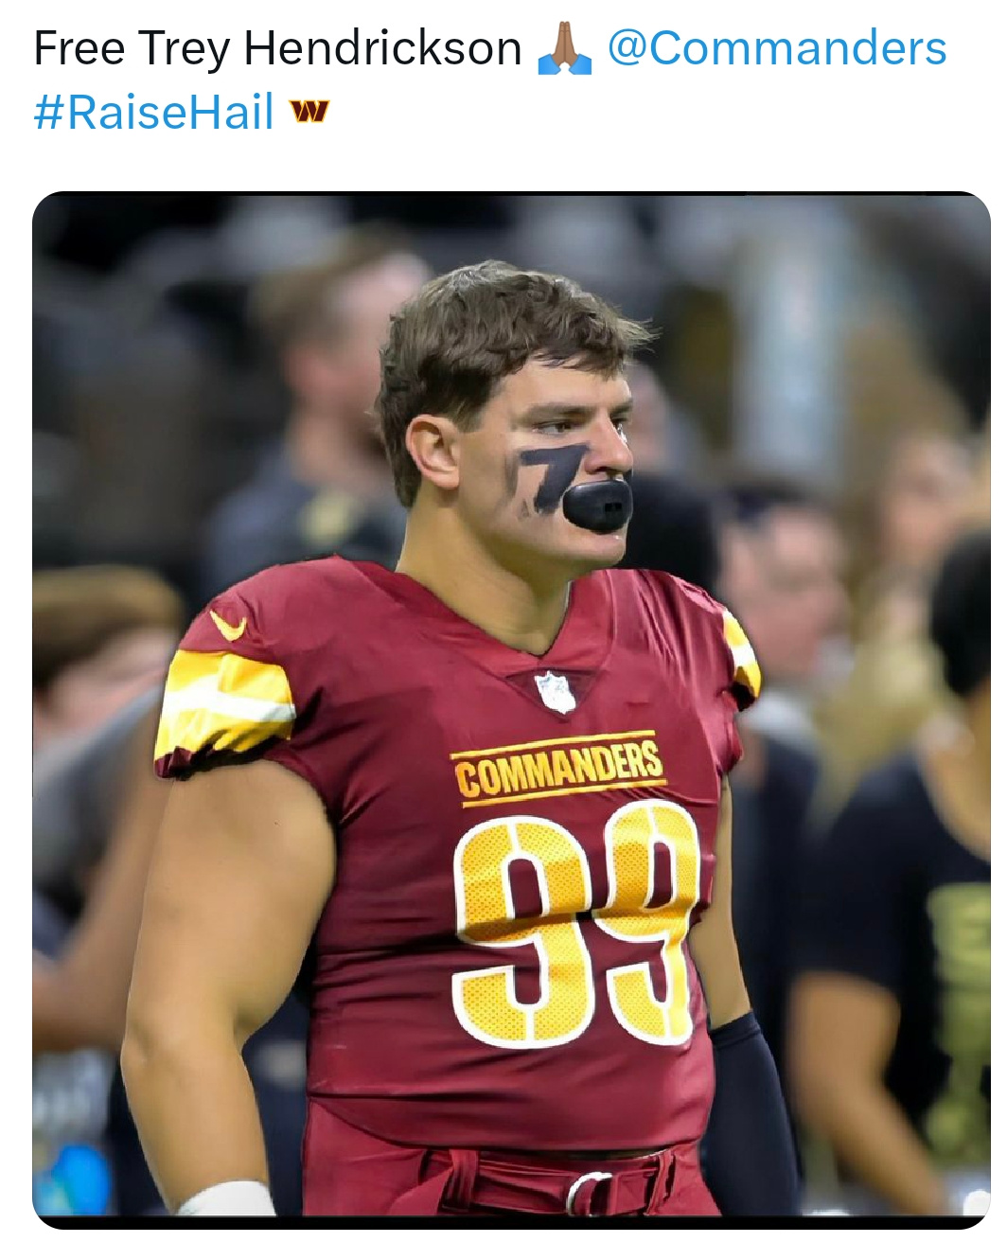Click the Commanders W logo hashtag emoji

coord(309,112)
